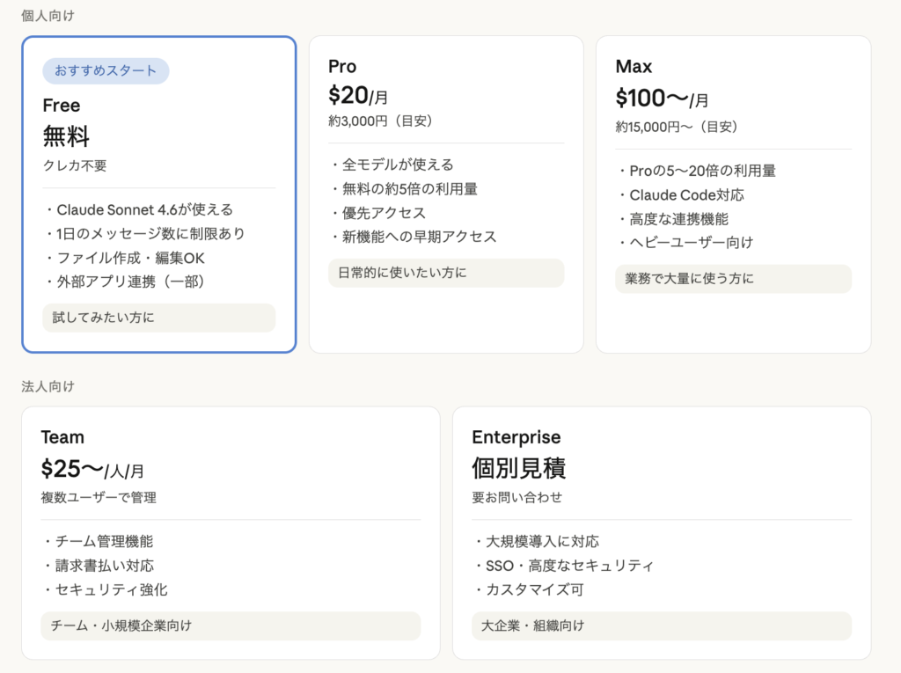The height and width of the screenshot is (673, 901).
Task: Select the Enterprise plan heading
Action: [516, 437]
